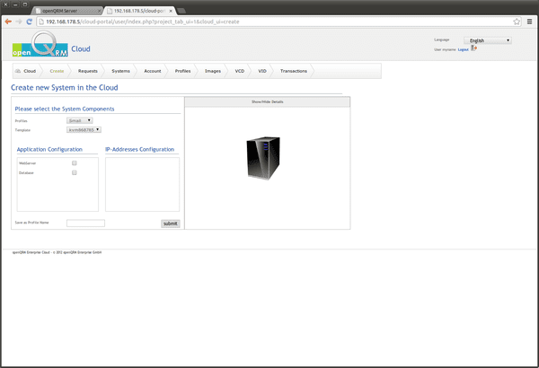
Task: Click the logout door icon
Action: [473, 48]
